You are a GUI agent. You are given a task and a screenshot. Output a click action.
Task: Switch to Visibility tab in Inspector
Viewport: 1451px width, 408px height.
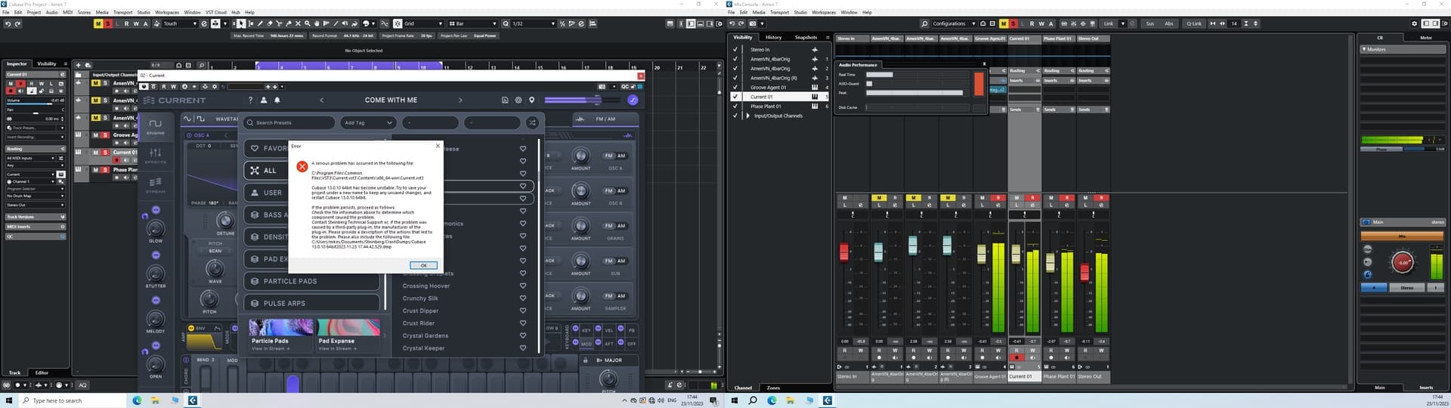(x=47, y=63)
